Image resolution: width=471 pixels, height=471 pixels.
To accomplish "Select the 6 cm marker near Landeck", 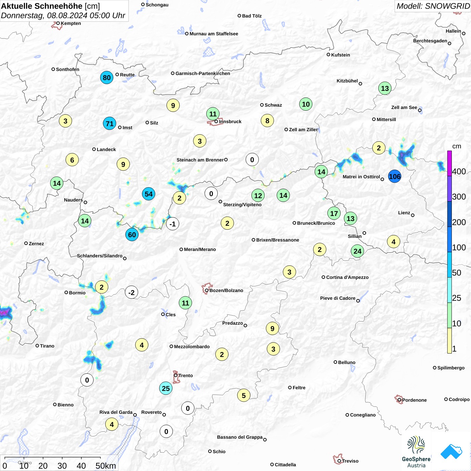I will [72, 160].
